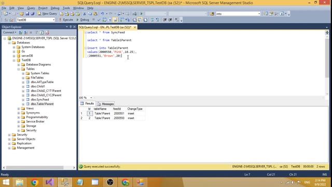This screenshot has height=187, width=332.
Task: Click the Activity Monitor icon in toolbar
Action: click(x=134, y=14)
